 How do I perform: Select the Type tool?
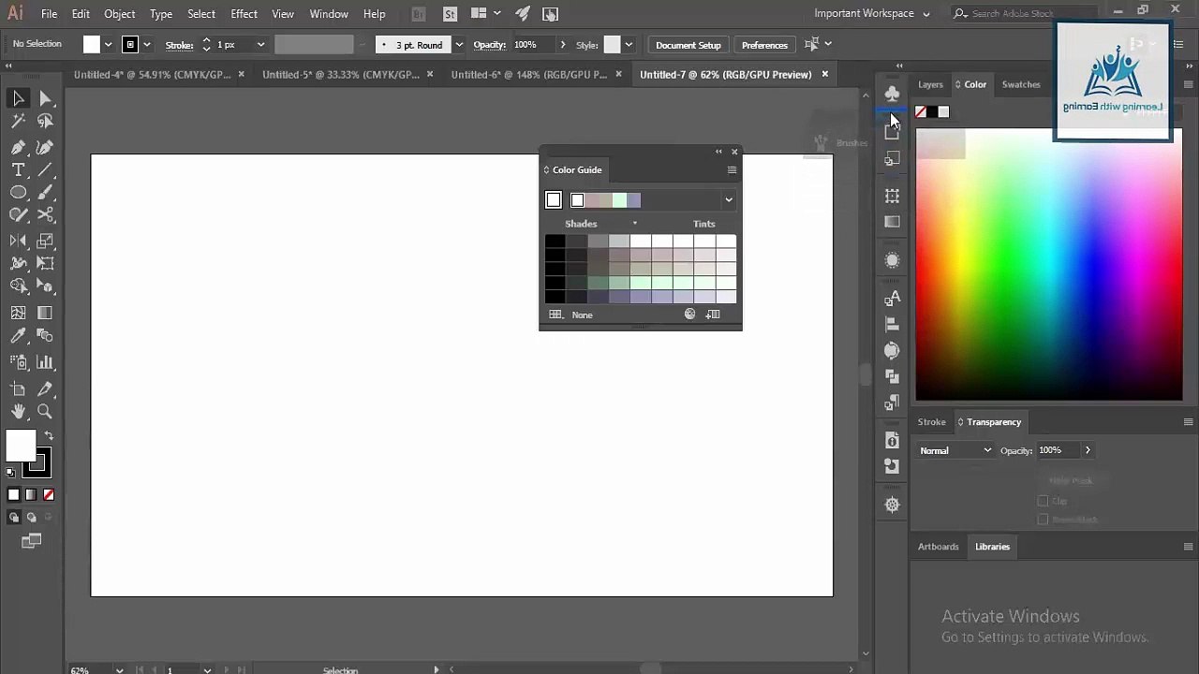click(18, 169)
